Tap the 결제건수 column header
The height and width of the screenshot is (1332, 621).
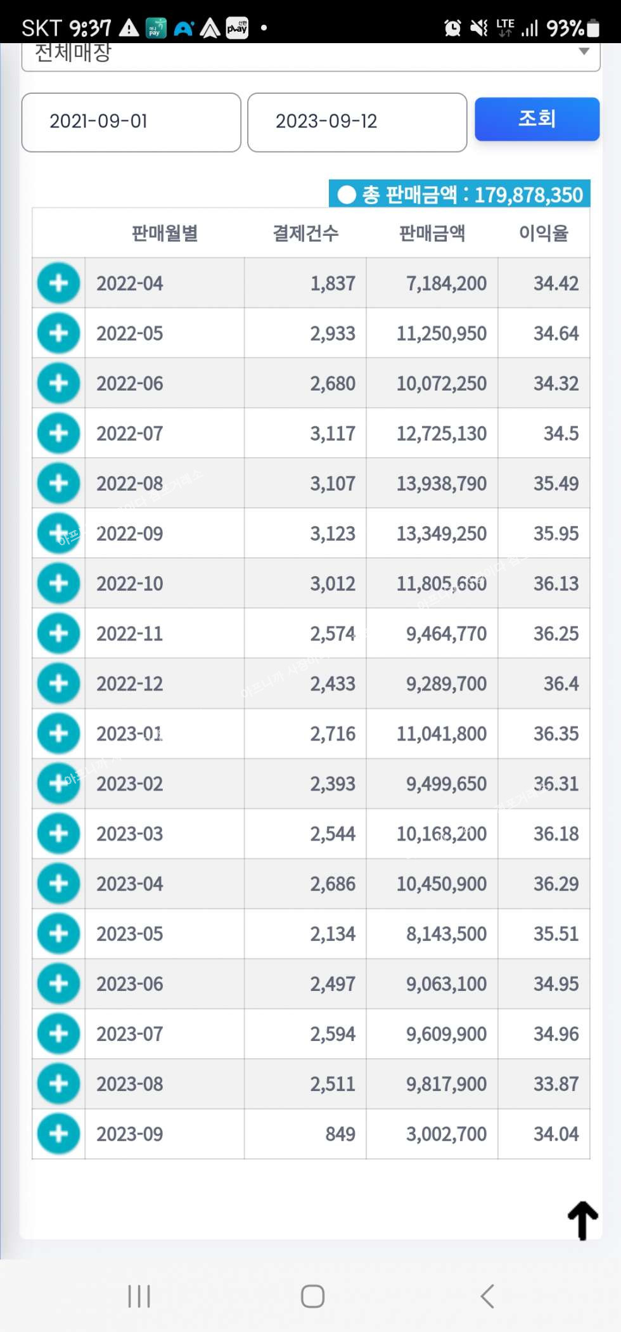click(305, 233)
